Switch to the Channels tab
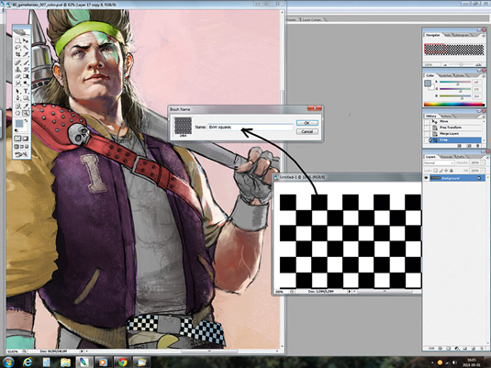The image size is (491, 368). 446,156
